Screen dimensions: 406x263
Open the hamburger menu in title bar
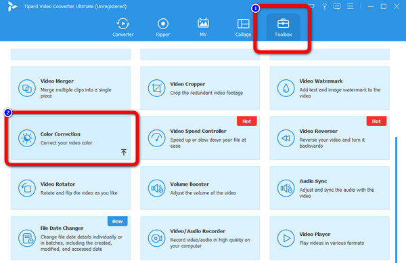(350, 6)
